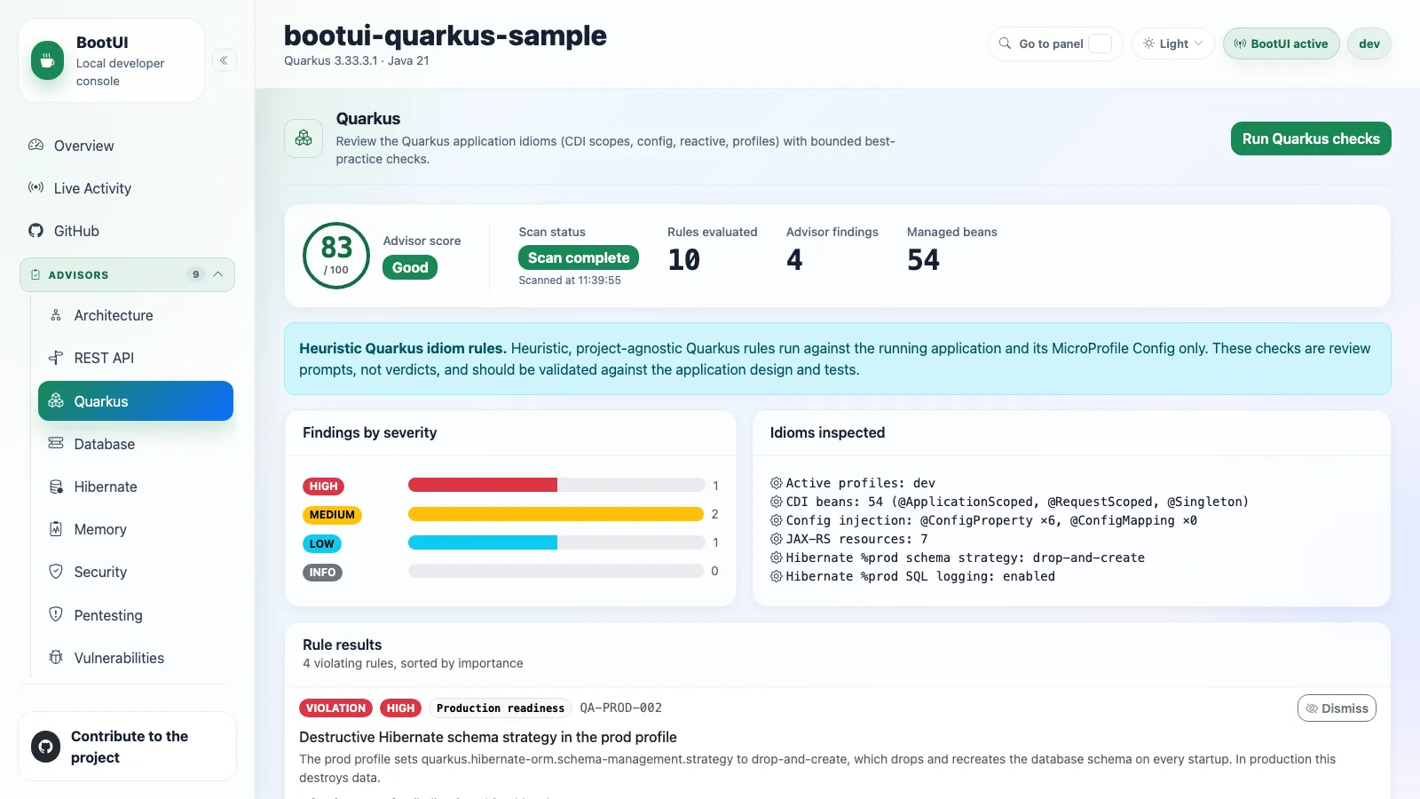Click the eye-off icon on the Dismiss button
Screen dimensions: 1420x799
[1312, 708]
